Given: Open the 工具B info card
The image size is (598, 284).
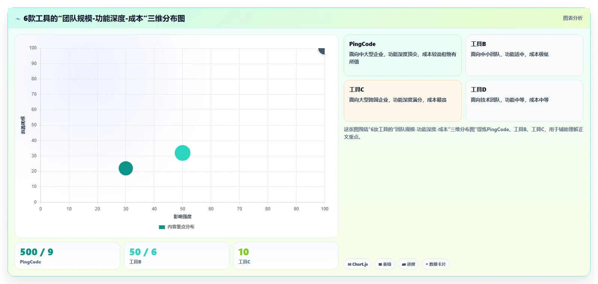Looking at the screenshot, I should (524, 55).
